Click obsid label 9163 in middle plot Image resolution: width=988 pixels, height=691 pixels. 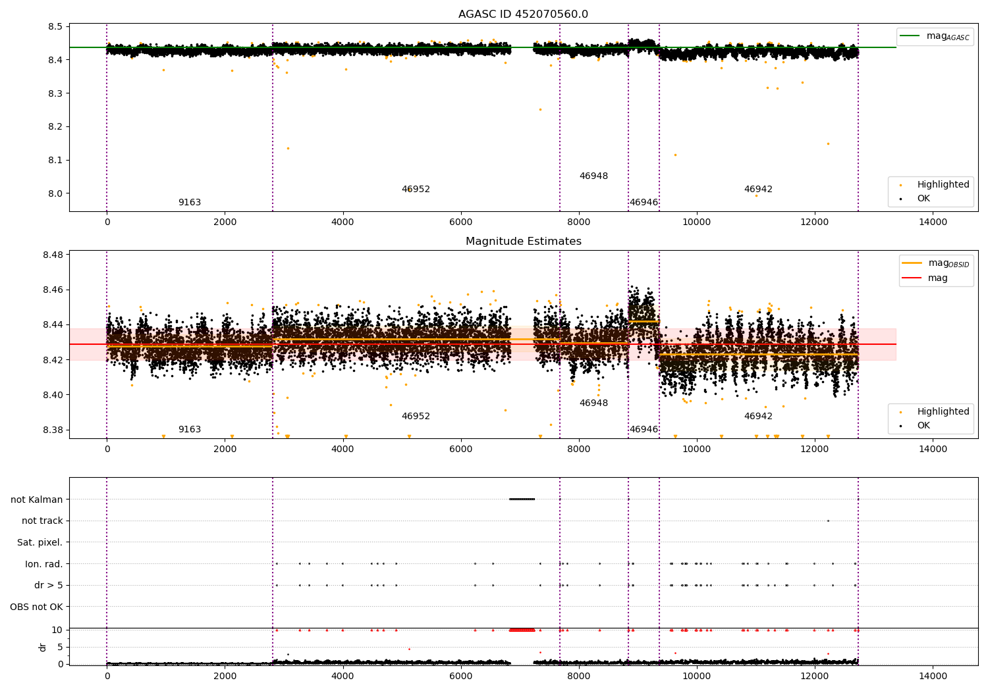click(x=190, y=429)
